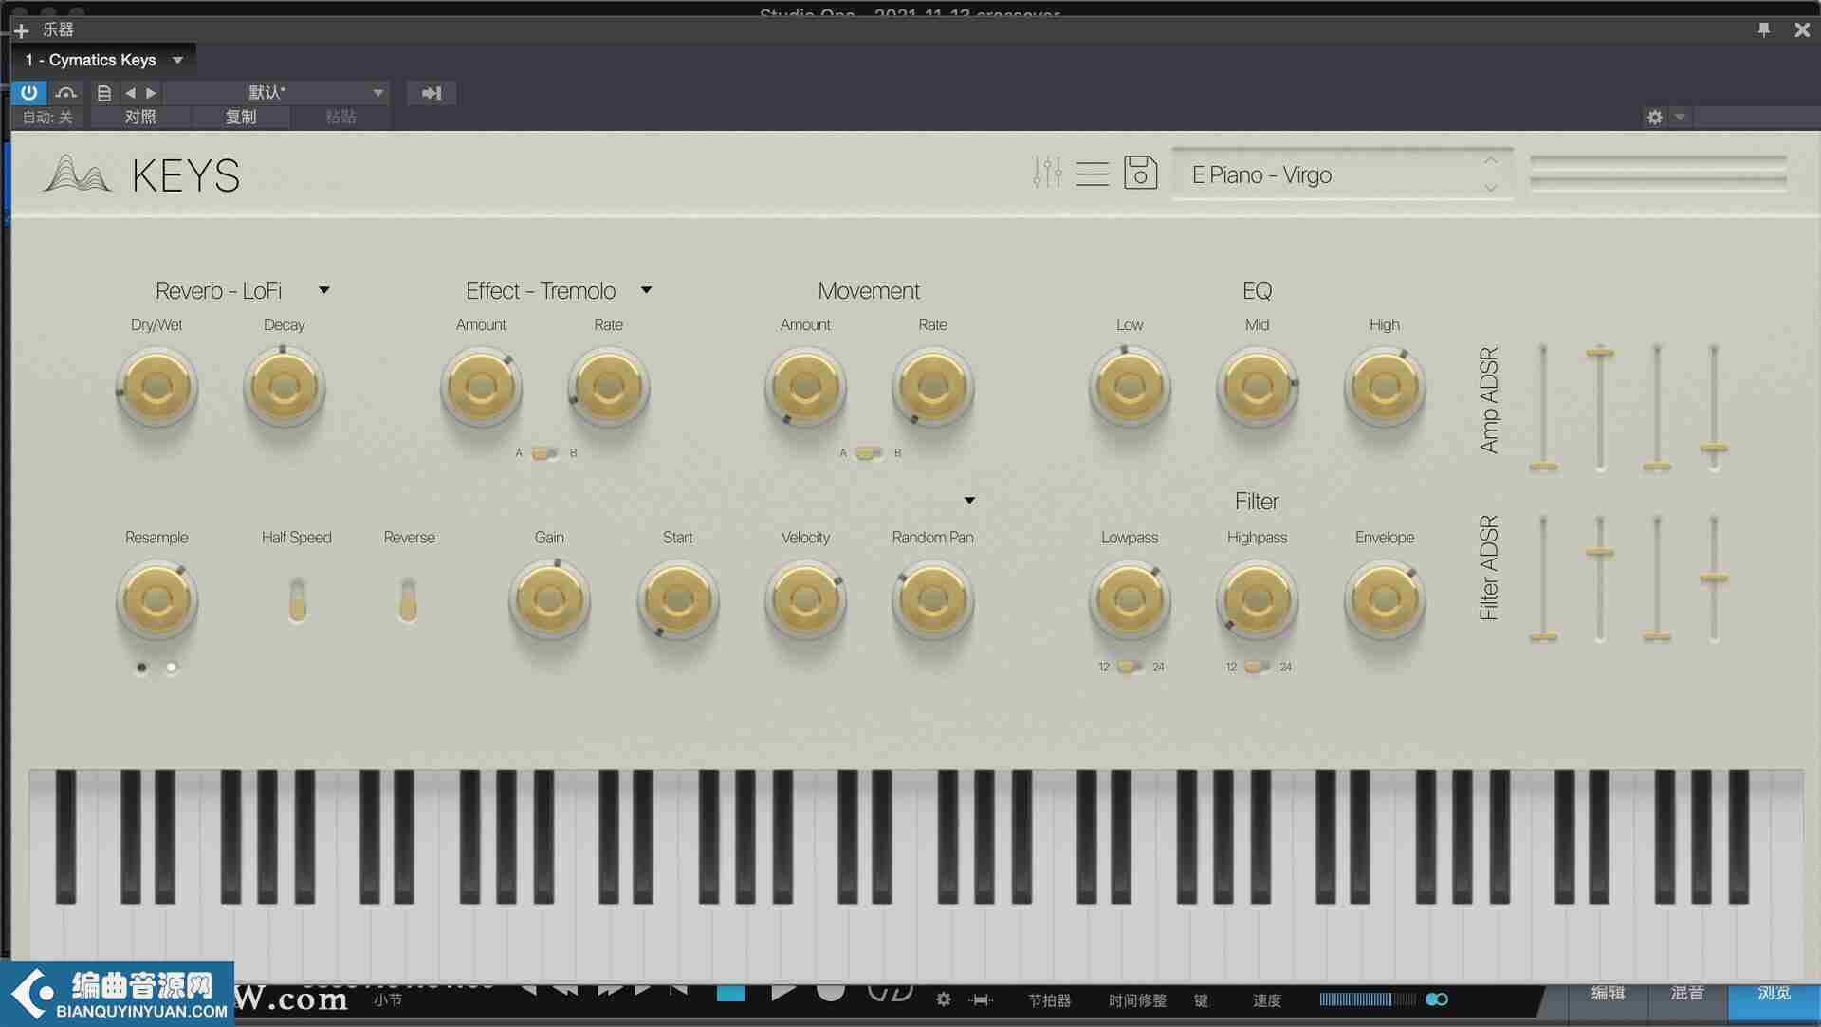The width and height of the screenshot is (1821, 1027).
Task: Click the 速度 tempo label in transport
Action: tap(1266, 1000)
